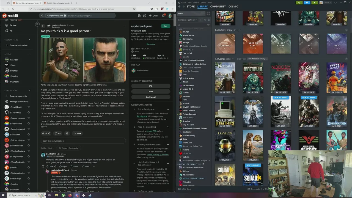352x198 pixels.
Task: Upvote the post showing 77 points
Action: tap(43, 133)
